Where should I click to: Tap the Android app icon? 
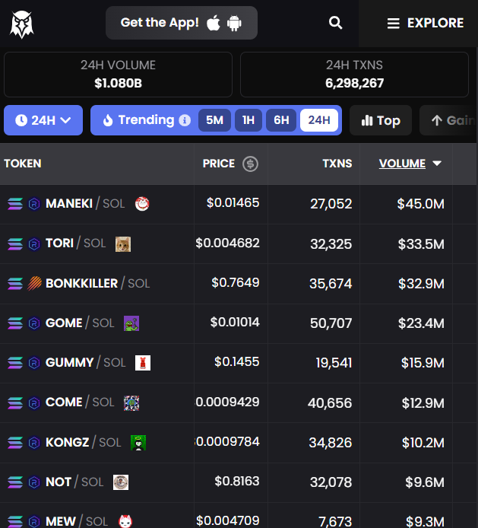pos(234,24)
